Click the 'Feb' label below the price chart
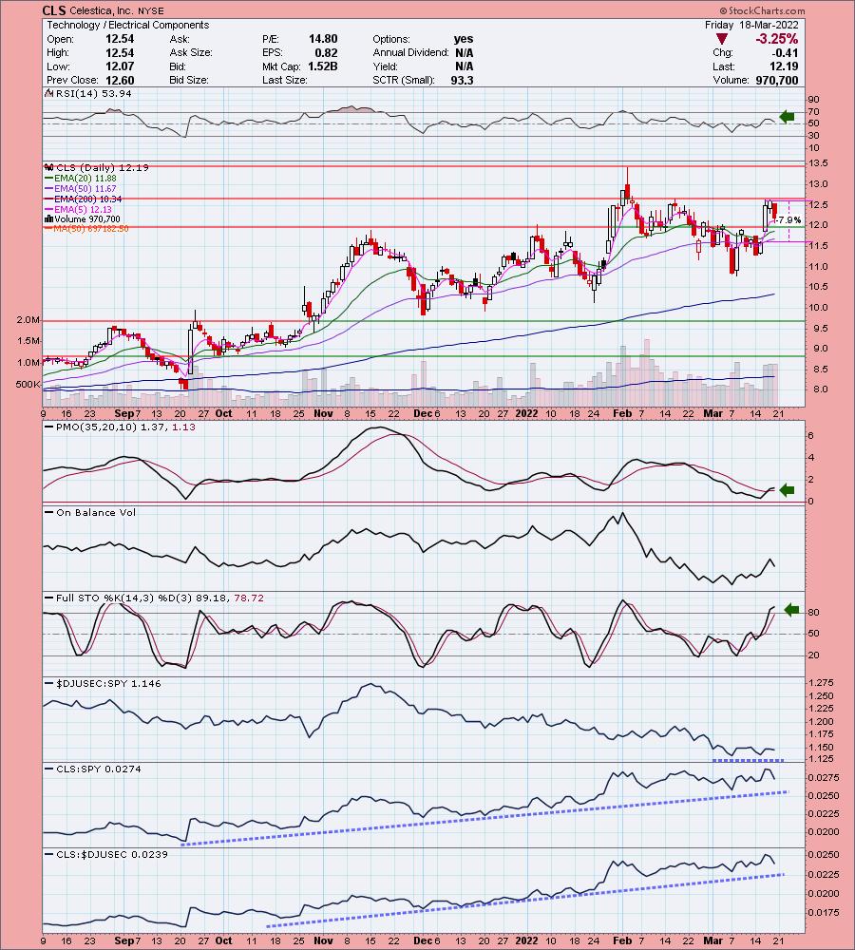855x950 pixels. [622, 413]
